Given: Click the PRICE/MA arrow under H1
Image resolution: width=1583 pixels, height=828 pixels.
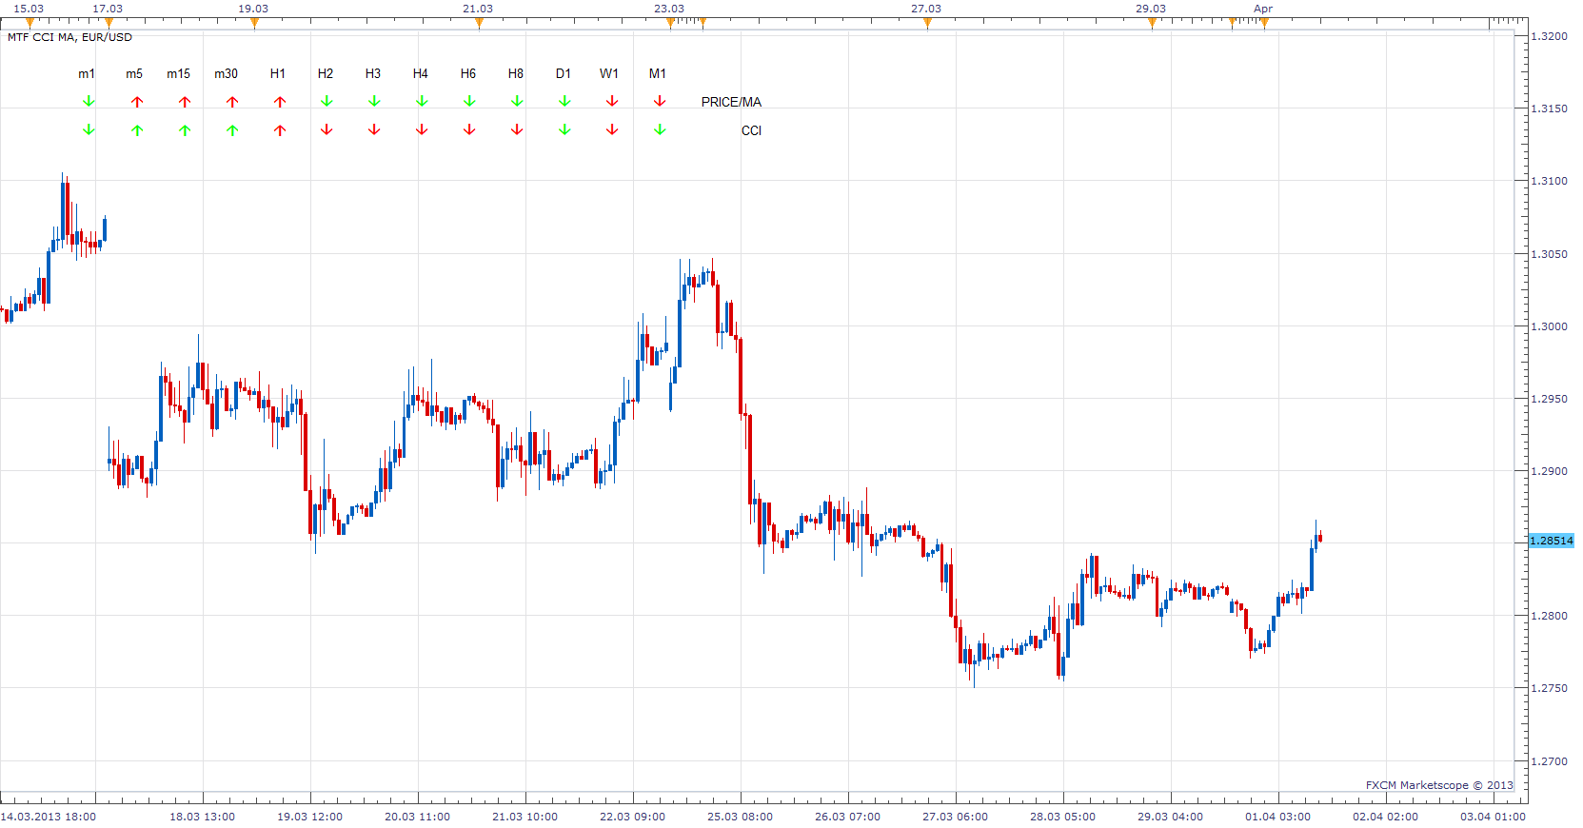Looking at the screenshot, I should click(x=280, y=102).
